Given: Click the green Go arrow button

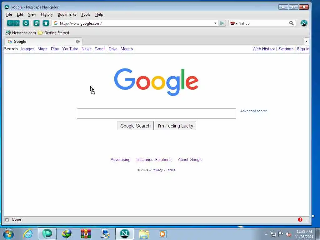Looking at the screenshot, I should [222, 23].
